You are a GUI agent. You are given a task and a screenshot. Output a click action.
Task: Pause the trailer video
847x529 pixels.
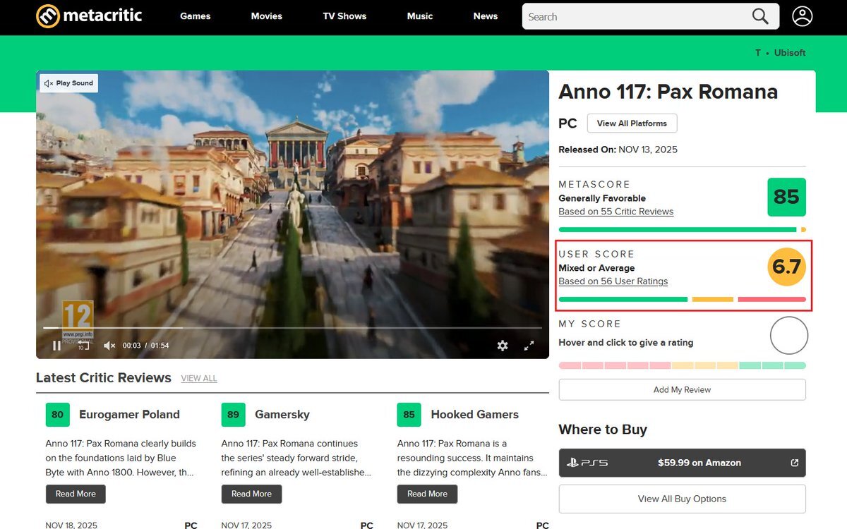[56, 346]
